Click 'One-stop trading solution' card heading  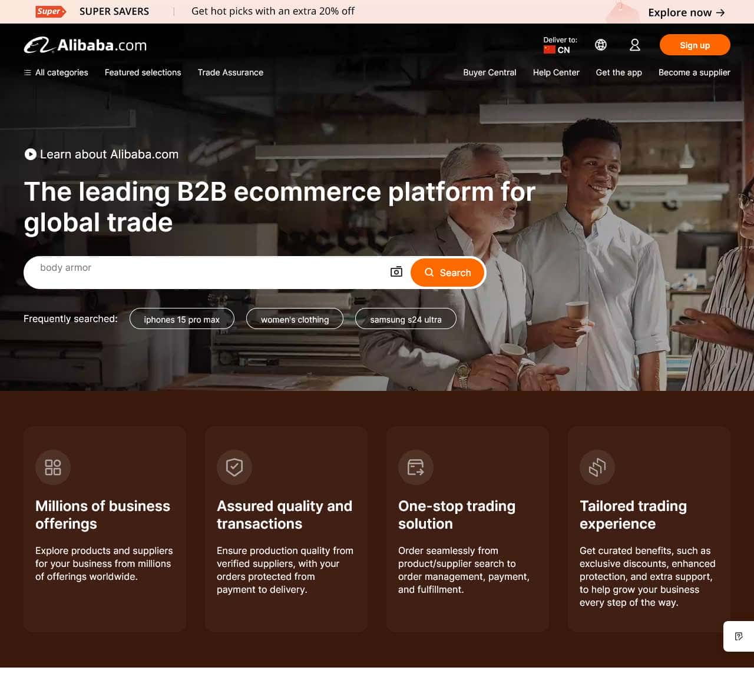pyautogui.click(x=457, y=515)
